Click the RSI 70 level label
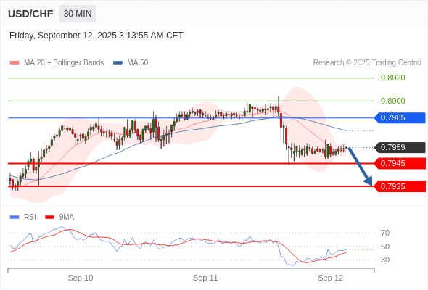 (385, 233)
